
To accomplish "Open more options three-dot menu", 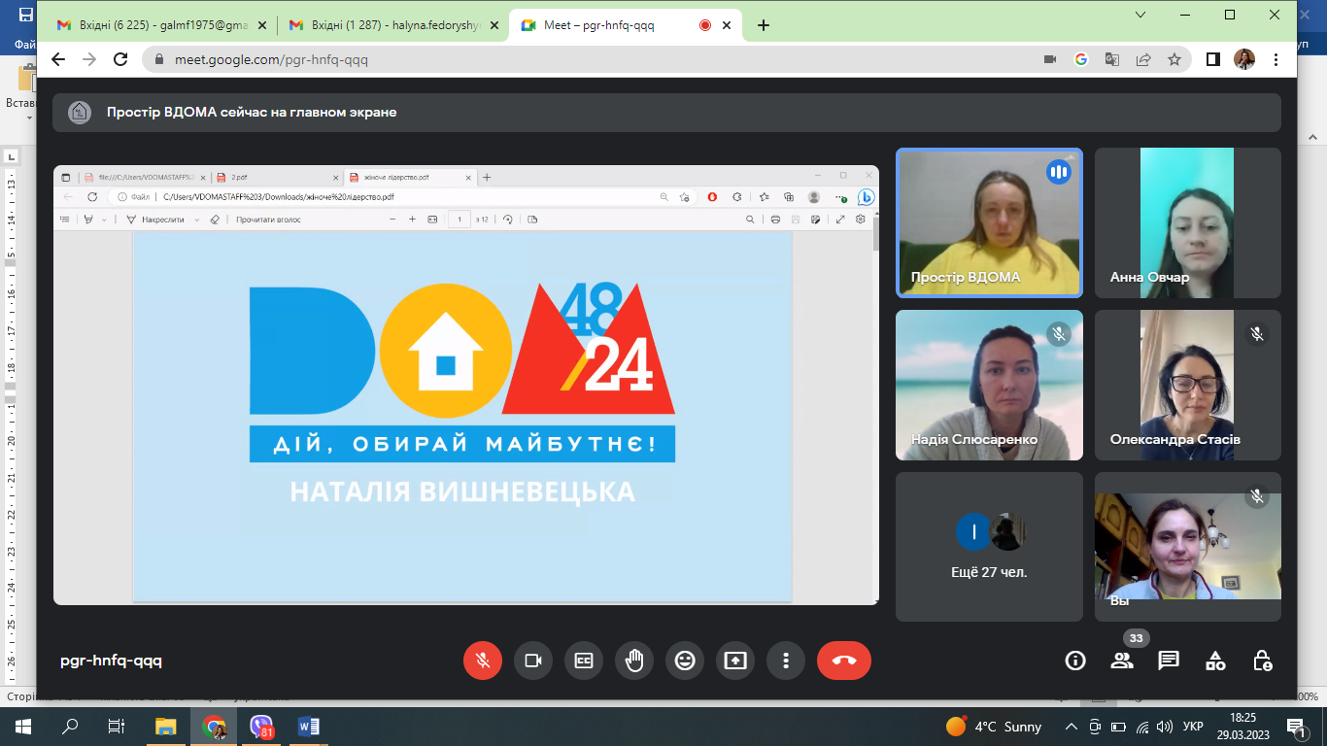I will (x=785, y=661).
